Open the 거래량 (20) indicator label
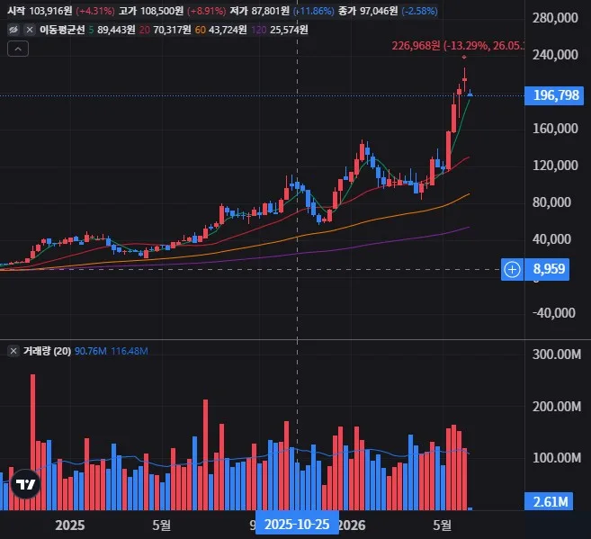Screen dimensions: 591x539 click(47, 351)
